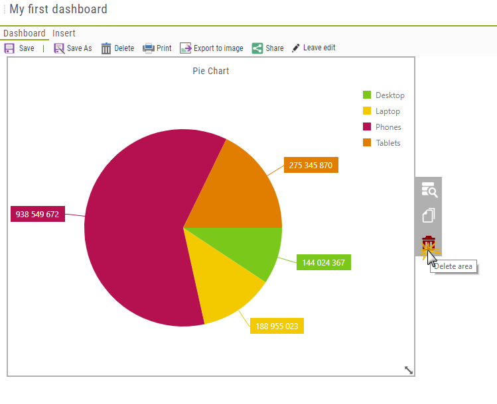This screenshot has width=497, height=404.
Task: Click the duplicate area copy icon
Action: (x=429, y=215)
